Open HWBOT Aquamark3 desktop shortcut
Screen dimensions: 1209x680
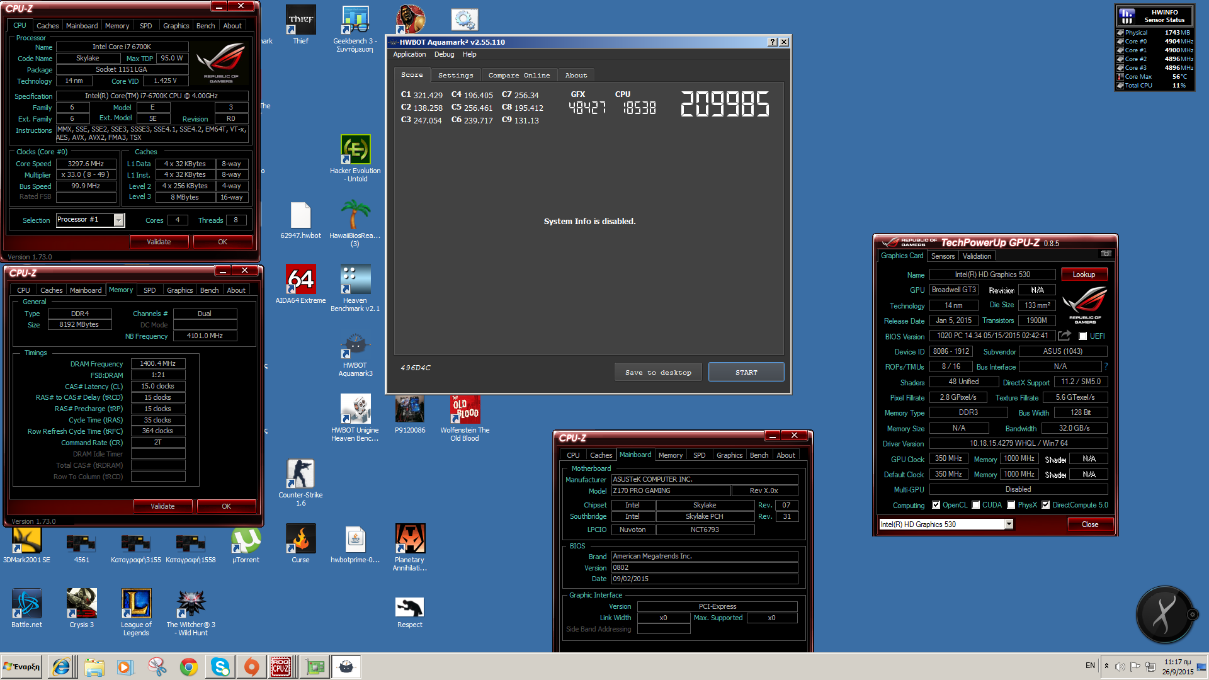click(355, 353)
